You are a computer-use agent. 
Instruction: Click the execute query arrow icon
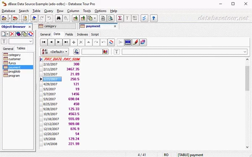(34, 18)
